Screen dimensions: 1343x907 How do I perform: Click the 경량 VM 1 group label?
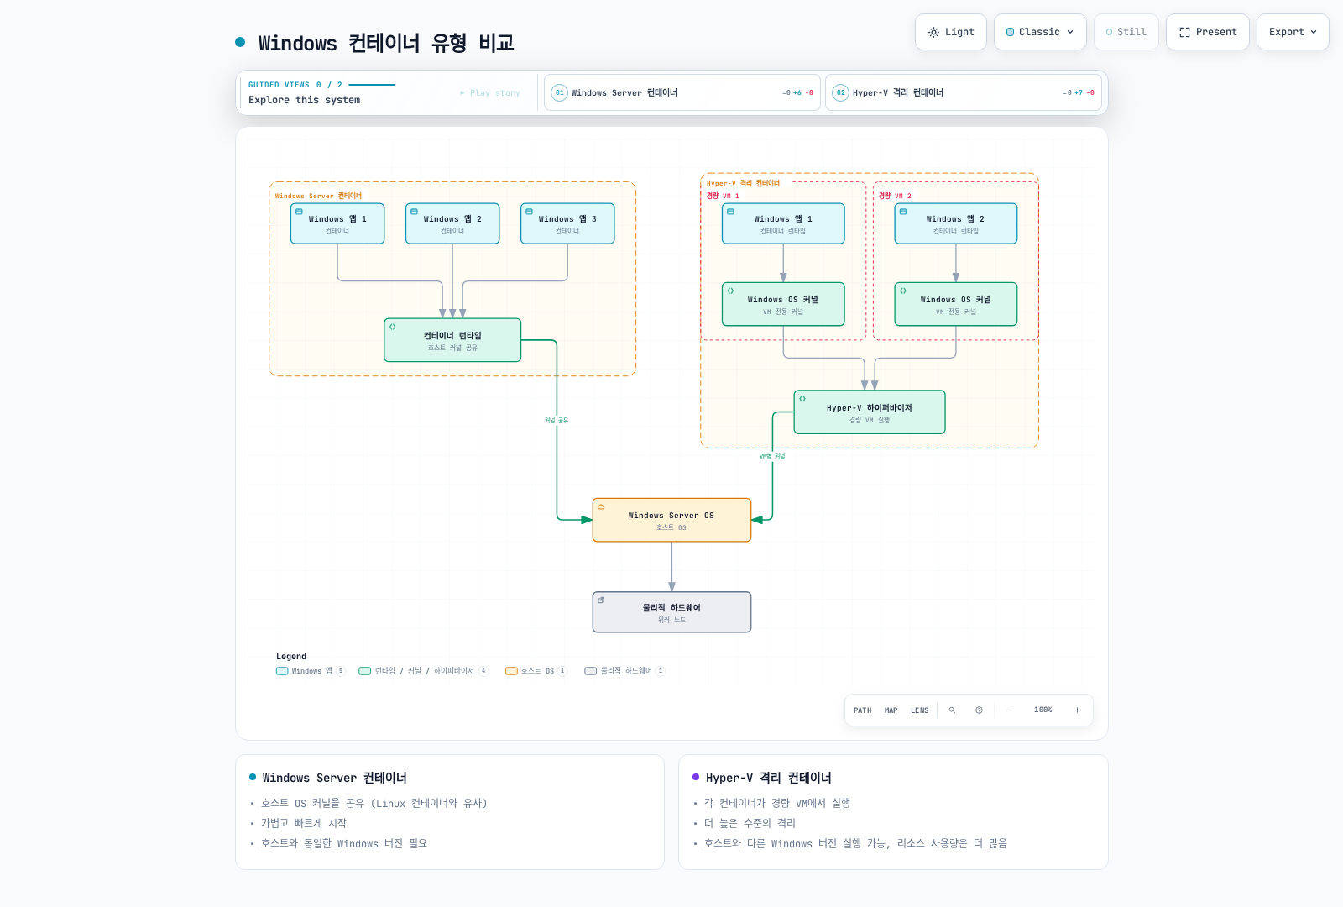click(x=723, y=196)
